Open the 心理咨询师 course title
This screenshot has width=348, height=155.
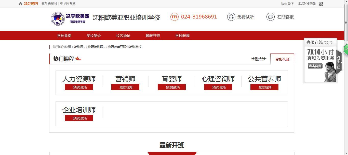[x=218, y=79]
